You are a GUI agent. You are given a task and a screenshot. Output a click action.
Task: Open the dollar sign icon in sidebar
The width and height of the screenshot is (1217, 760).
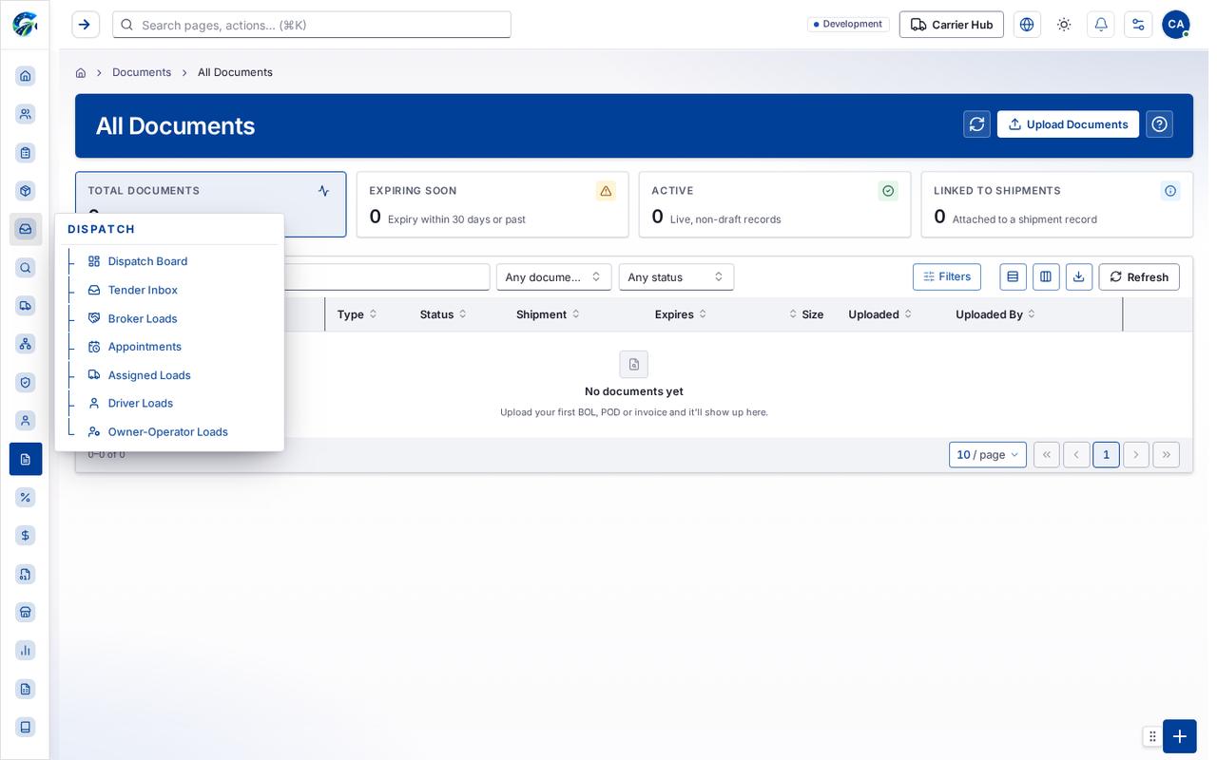pos(26,536)
